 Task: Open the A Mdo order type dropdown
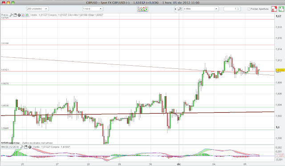tap(201, 9)
